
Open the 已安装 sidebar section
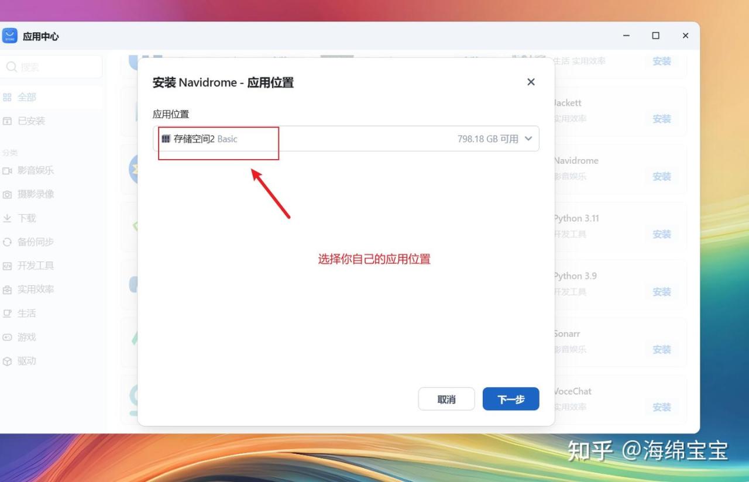point(51,121)
